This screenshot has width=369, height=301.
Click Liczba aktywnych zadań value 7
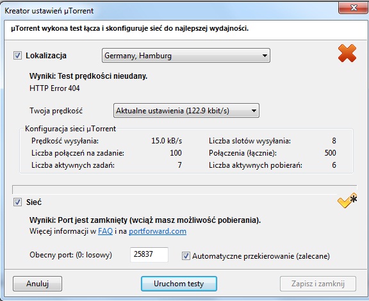179,165
